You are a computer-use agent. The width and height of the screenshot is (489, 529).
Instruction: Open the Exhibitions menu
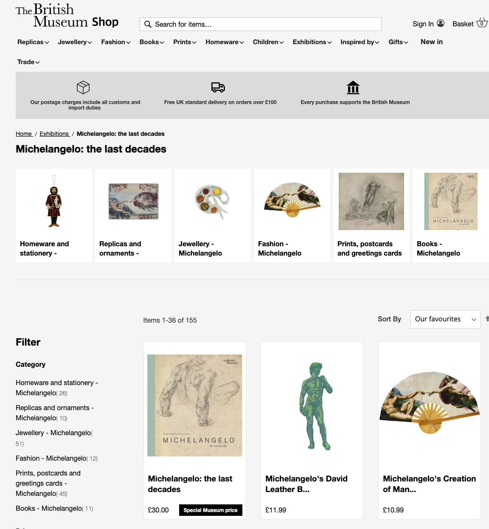(312, 42)
